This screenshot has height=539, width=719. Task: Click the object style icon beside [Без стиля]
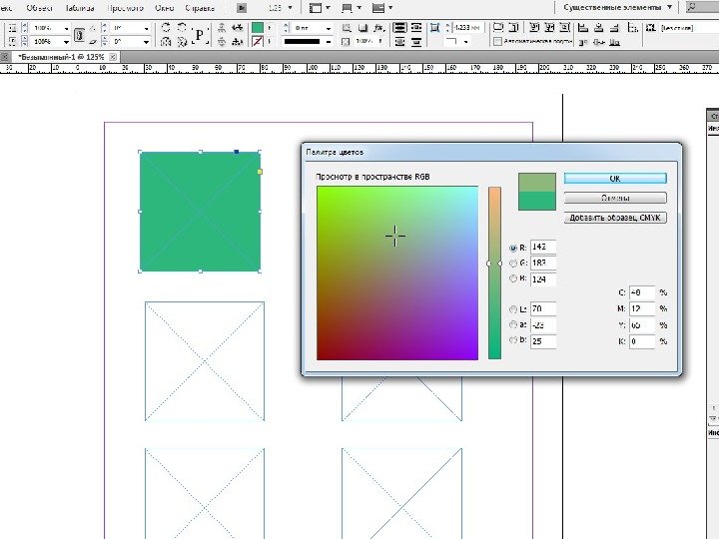(651, 28)
